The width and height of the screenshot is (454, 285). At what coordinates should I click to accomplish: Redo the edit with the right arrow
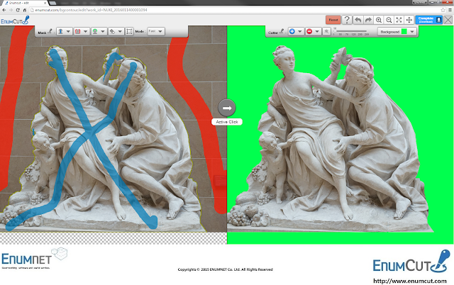click(368, 20)
